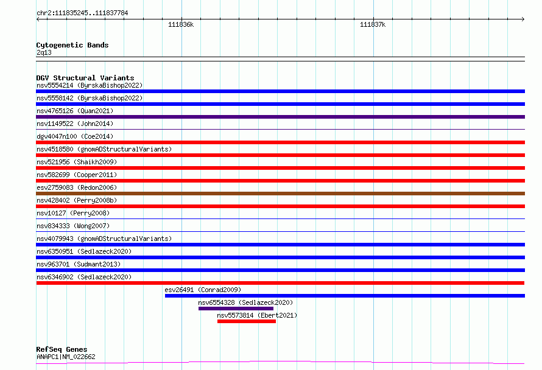Open esv26491 (Conrad2009) label

tap(203, 290)
